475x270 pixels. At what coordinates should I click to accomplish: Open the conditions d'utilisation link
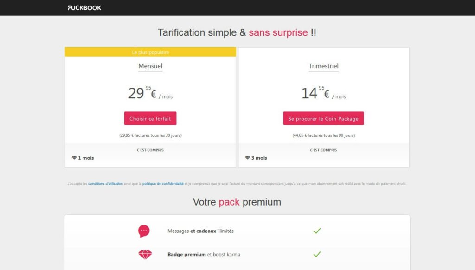[105, 184]
